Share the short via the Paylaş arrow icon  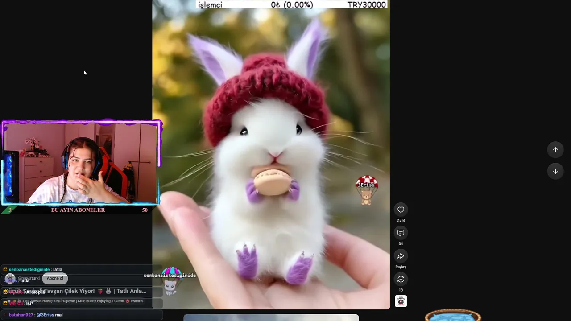(x=401, y=256)
